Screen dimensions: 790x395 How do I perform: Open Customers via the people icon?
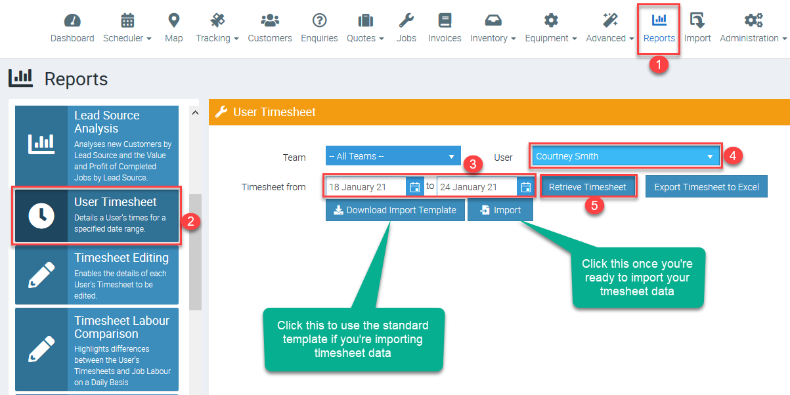269,20
